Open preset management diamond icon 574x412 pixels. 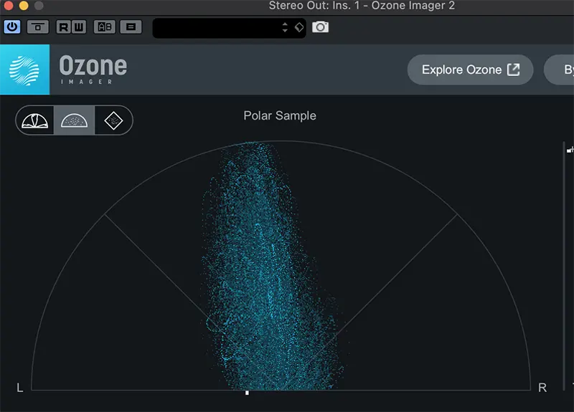click(x=299, y=27)
